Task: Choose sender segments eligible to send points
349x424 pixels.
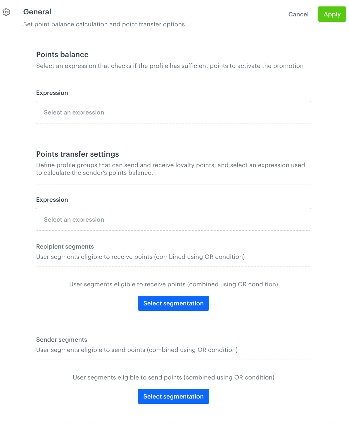Action: tap(173, 396)
